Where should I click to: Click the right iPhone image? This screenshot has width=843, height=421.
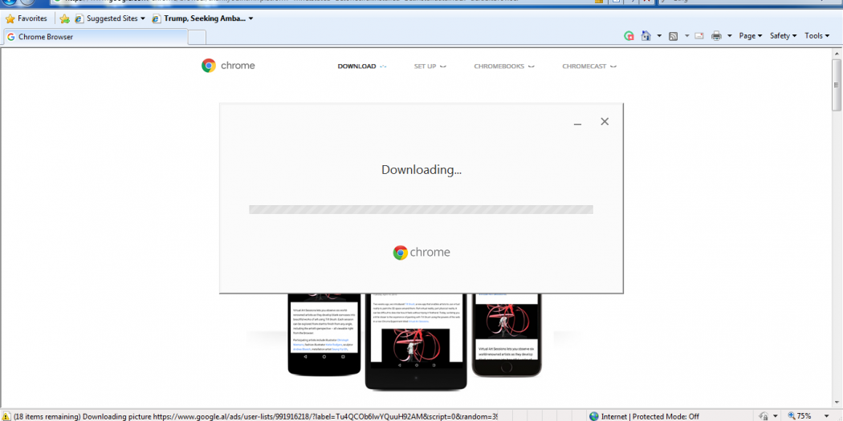(x=507, y=335)
